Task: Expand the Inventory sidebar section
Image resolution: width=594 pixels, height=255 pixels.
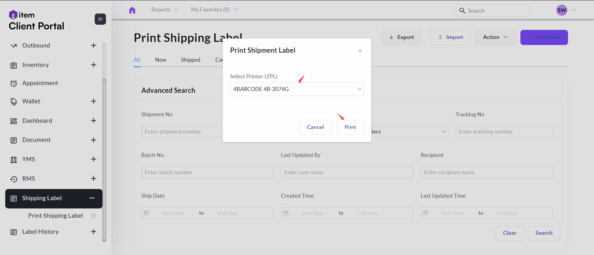Action: pos(93,65)
